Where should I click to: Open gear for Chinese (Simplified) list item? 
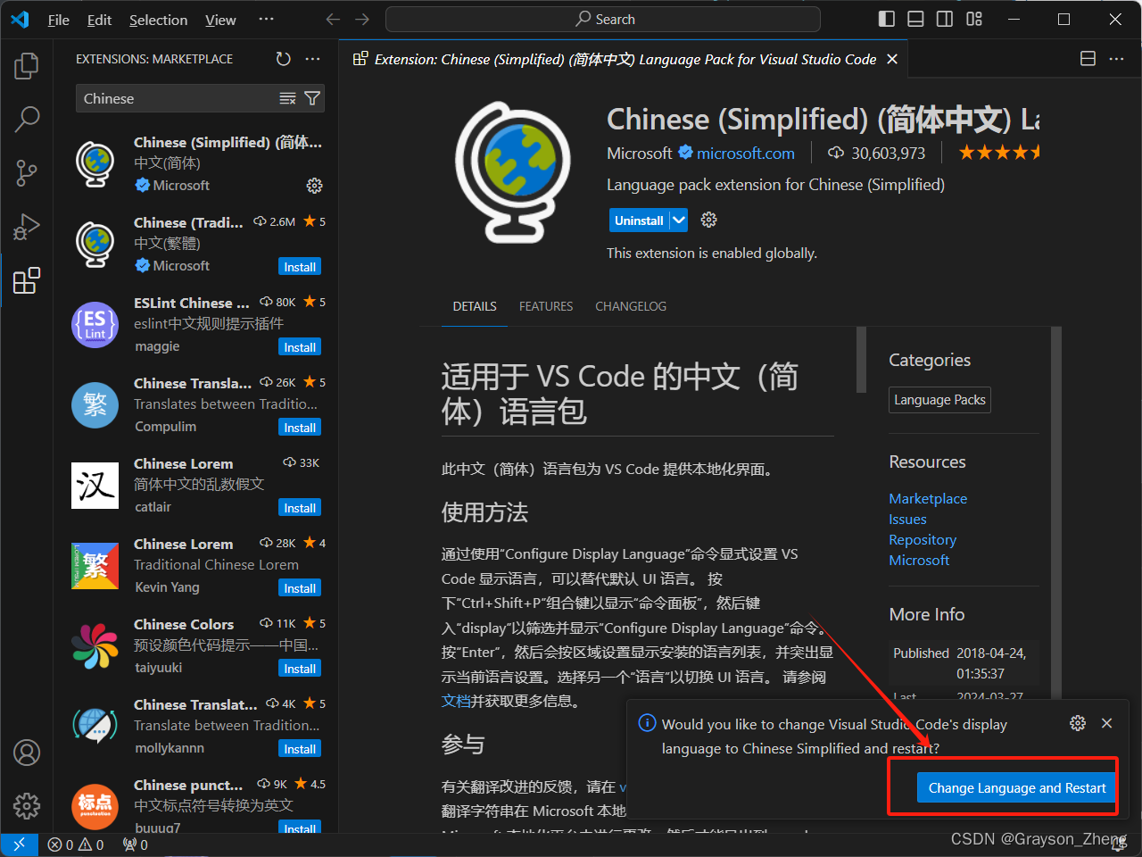[x=314, y=186]
